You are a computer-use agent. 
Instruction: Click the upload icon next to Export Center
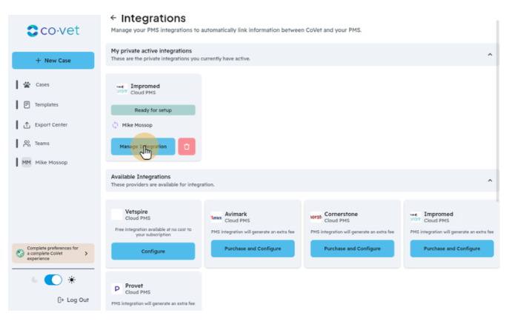(27, 125)
